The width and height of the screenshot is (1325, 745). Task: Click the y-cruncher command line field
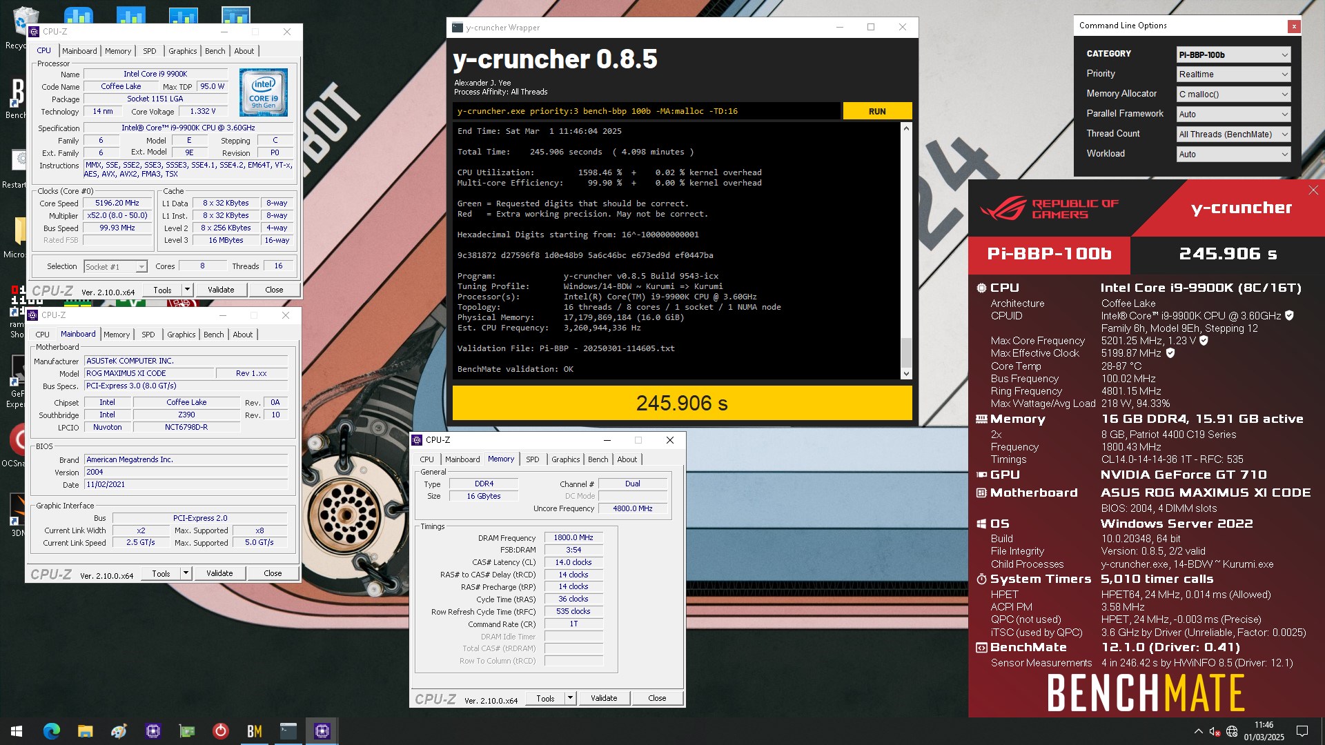tap(647, 111)
